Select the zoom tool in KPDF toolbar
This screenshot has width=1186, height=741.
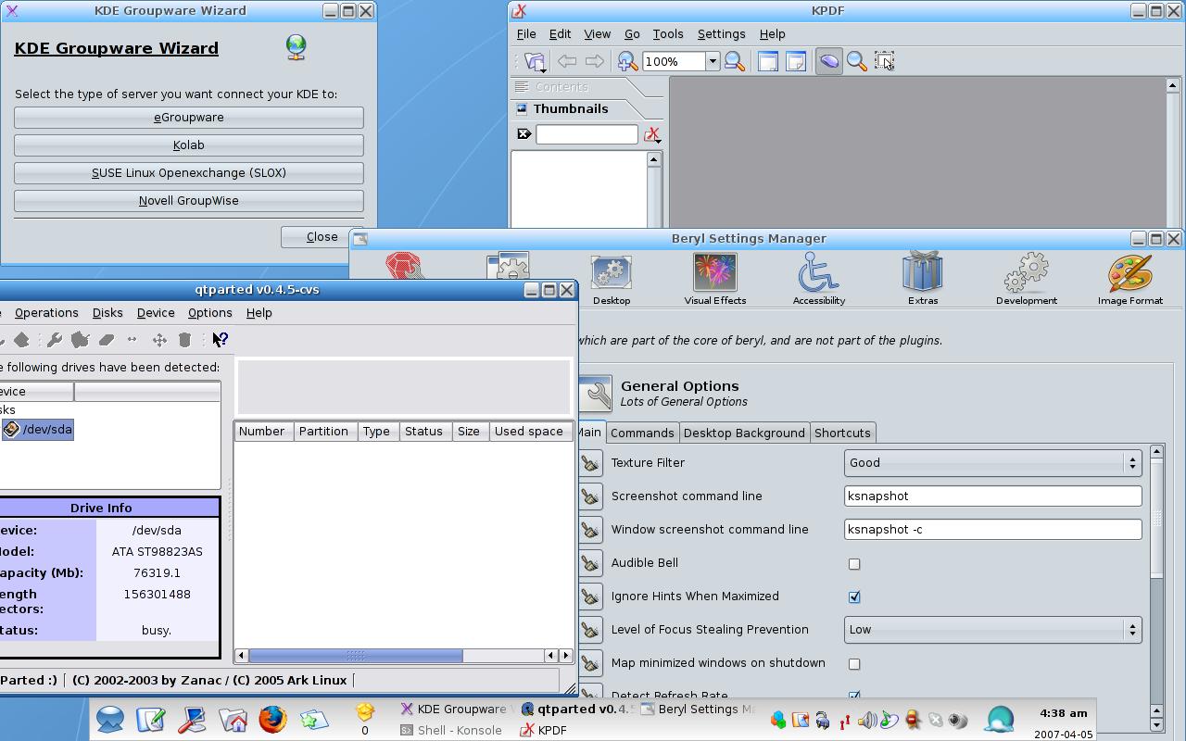pyautogui.click(x=857, y=61)
